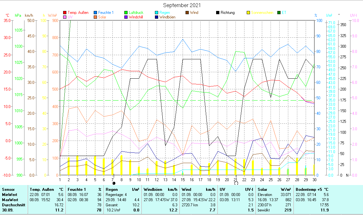Screen dimensions: 363x215
Task: Click the green Luftdruck legend swatch
Action: (126, 13)
